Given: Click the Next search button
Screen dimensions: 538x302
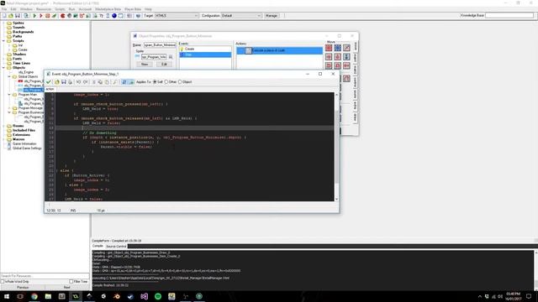Looking at the screenshot, I should point(67,288).
